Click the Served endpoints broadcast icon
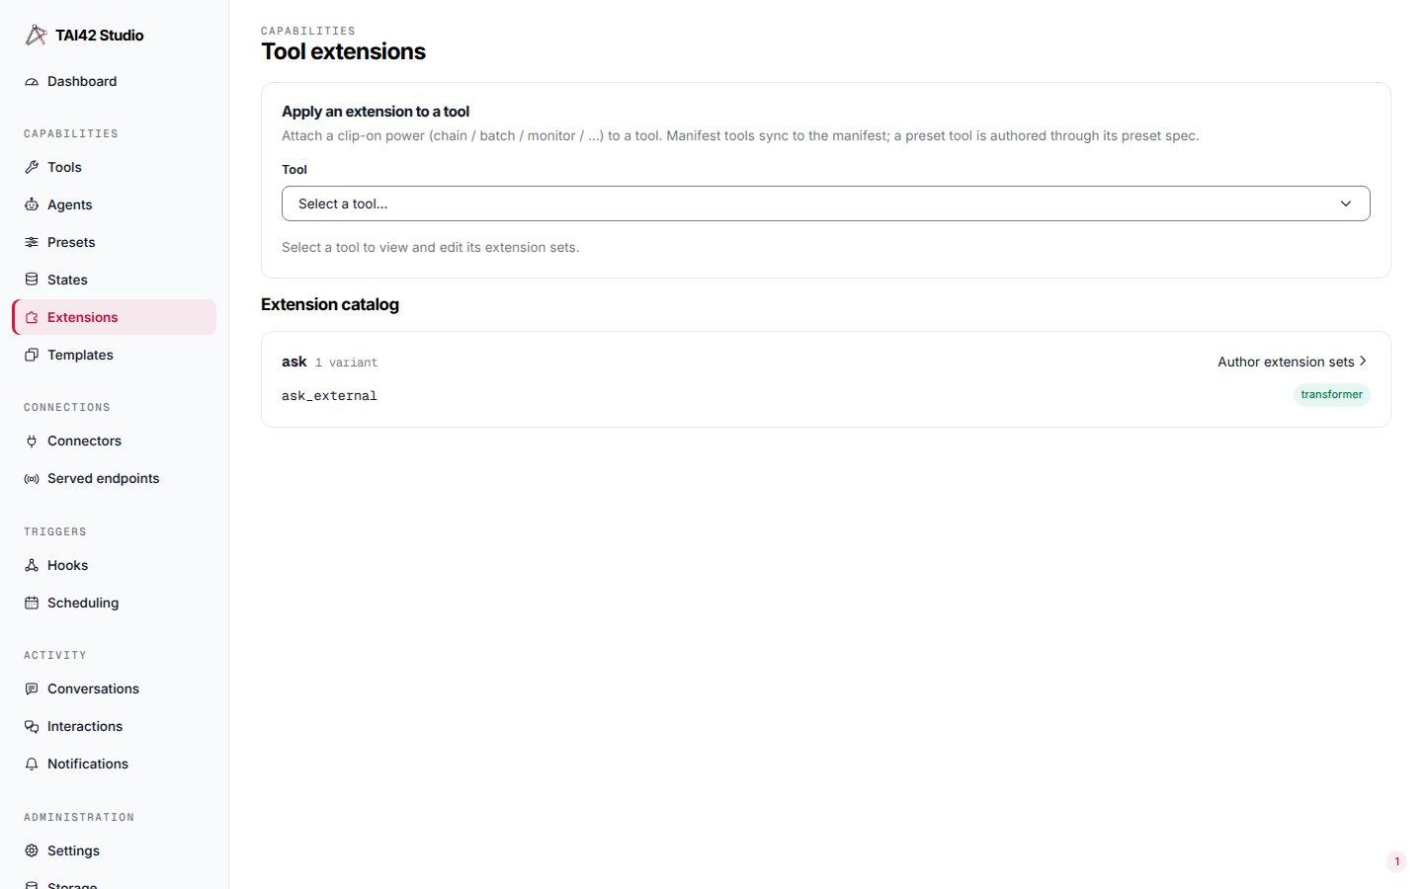 (x=32, y=479)
